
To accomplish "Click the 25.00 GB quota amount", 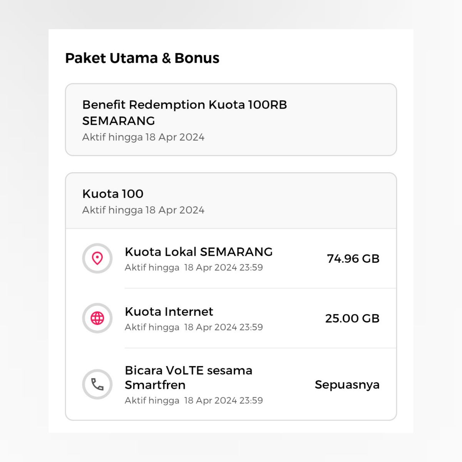I will click(353, 318).
